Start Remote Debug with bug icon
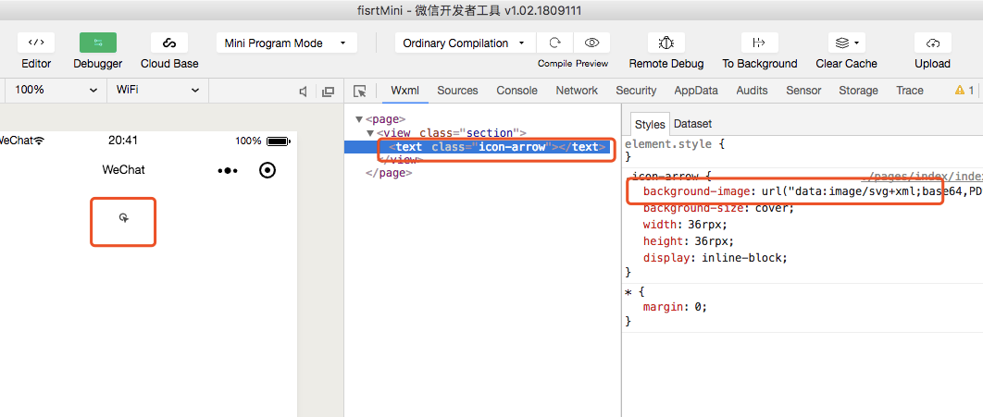983x417 pixels. coord(666,43)
